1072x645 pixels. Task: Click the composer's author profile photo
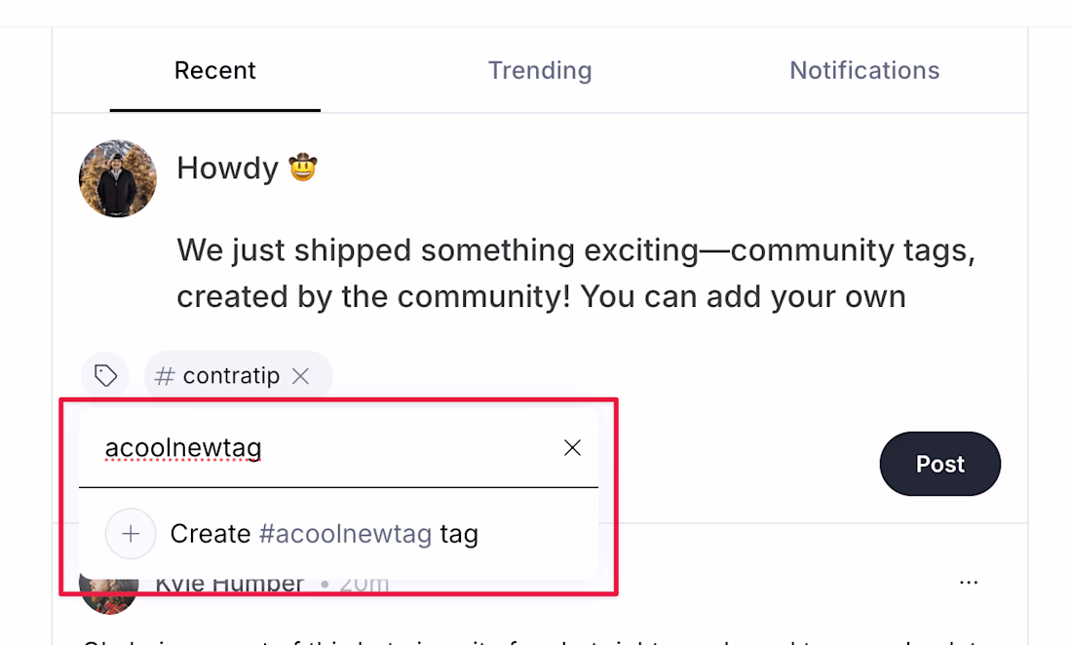pos(118,178)
